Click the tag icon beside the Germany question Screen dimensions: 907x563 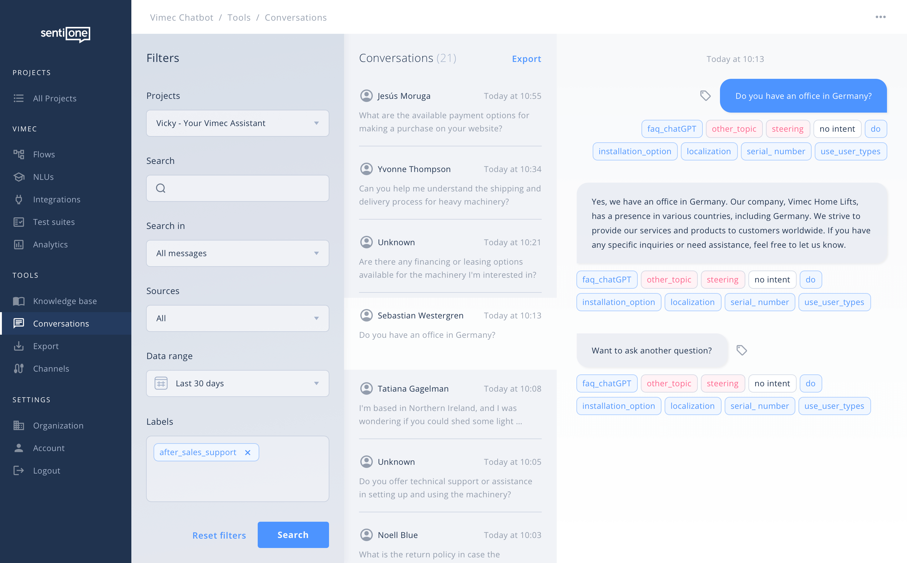click(705, 96)
